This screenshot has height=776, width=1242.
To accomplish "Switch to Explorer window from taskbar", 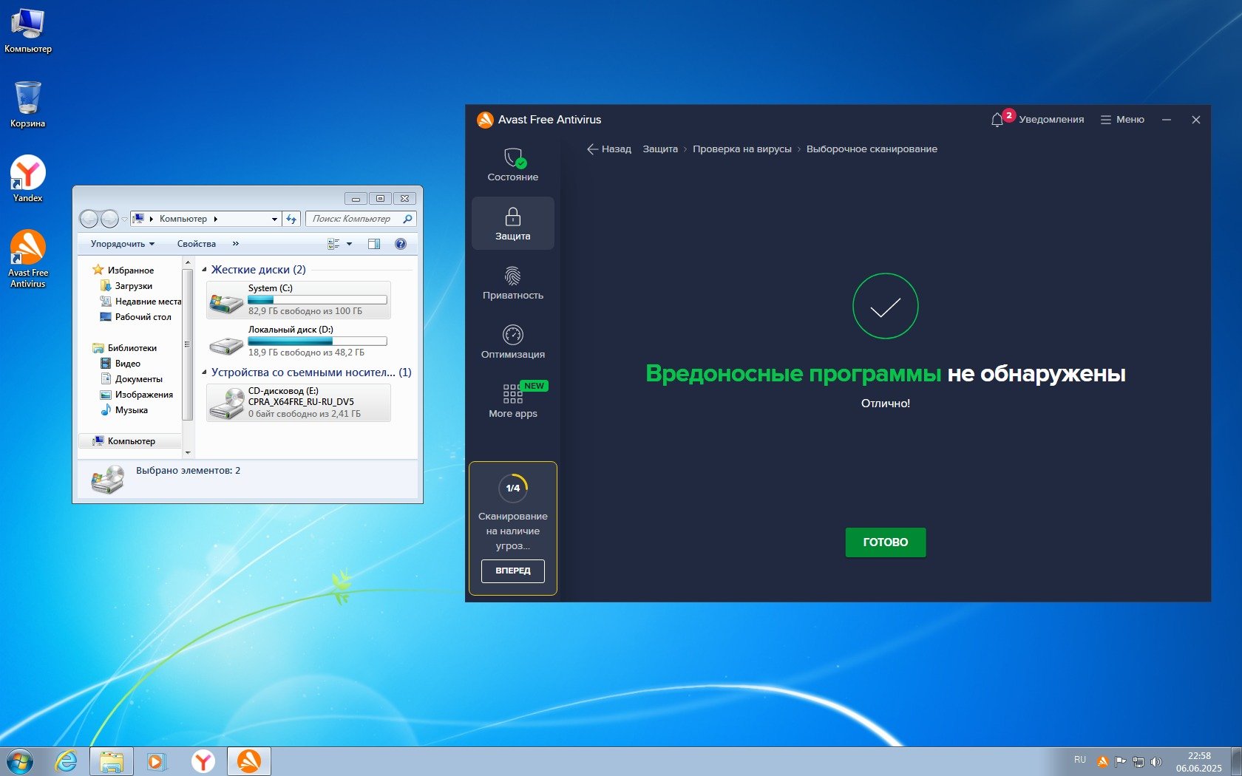I will point(112,761).
